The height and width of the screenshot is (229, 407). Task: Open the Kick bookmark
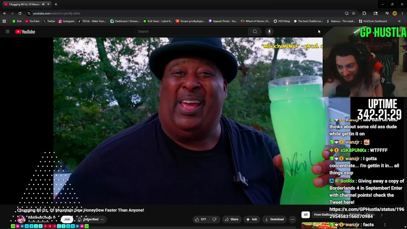tap(17, 21)
